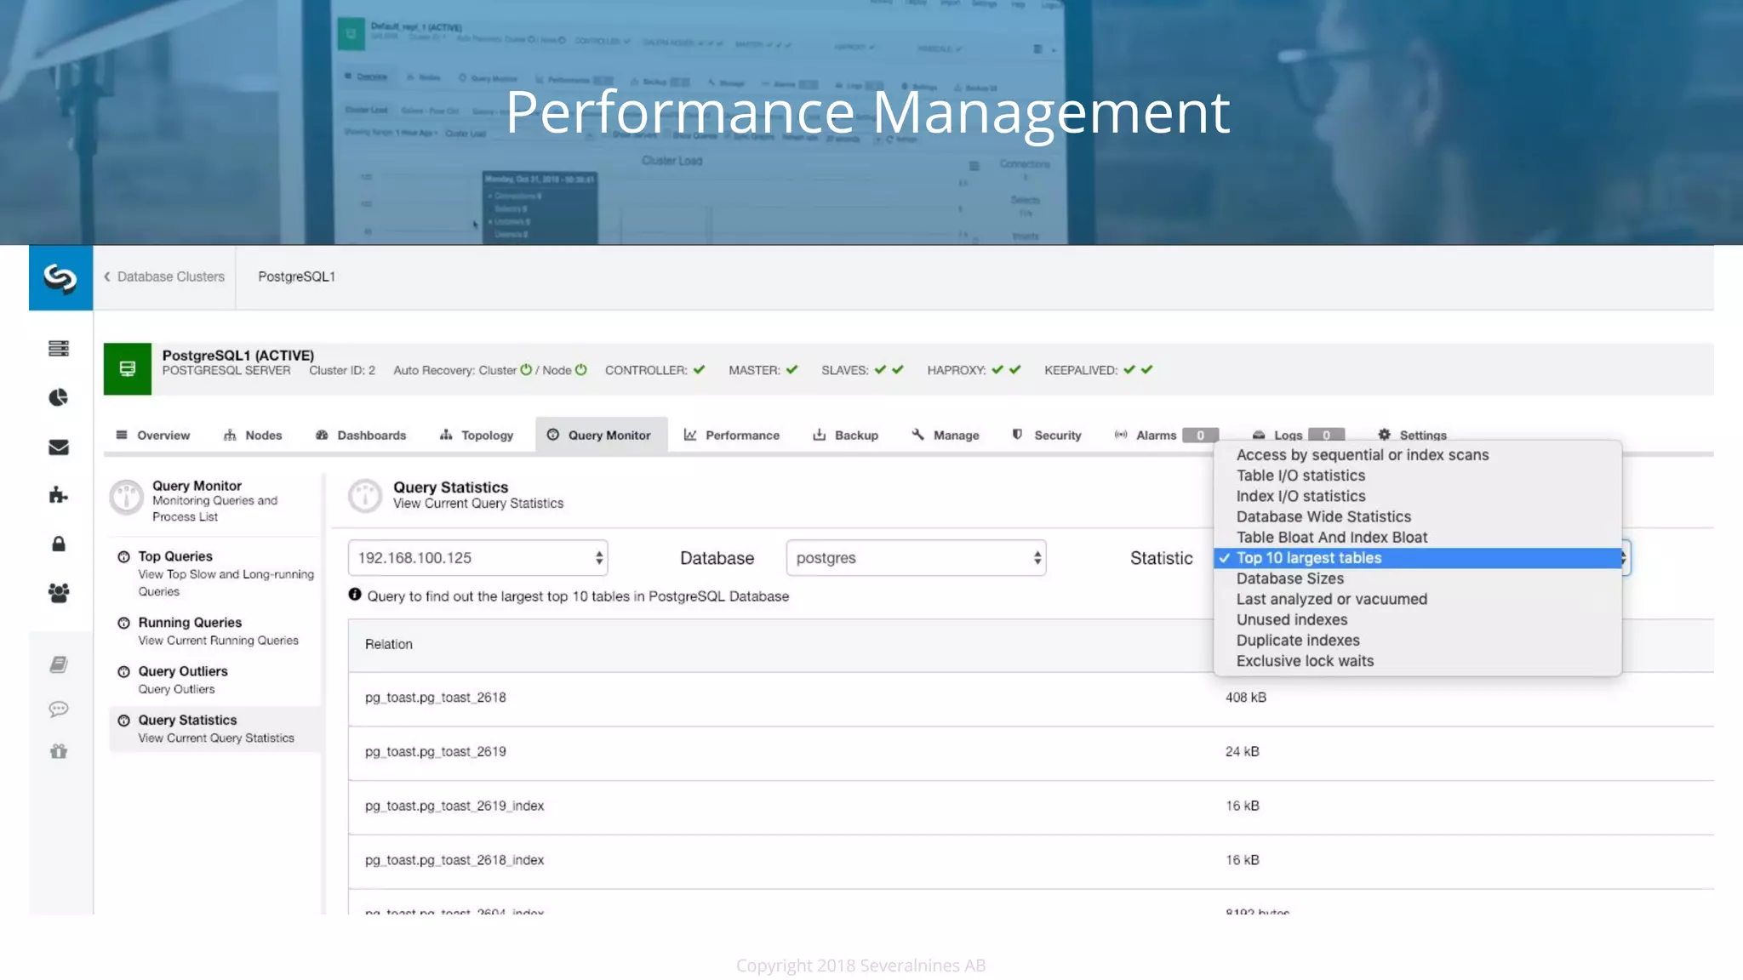The height and width of the screenshot is (980, 1743).
Task: Open the padlock key management icon
Action: 59,544
